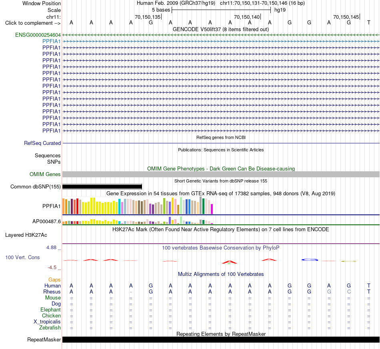This screenshot has width=380, height=349.
Task: Click the SNPs track label
Action: click(54, 162)
